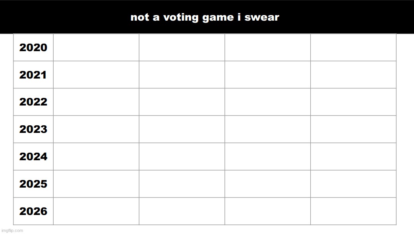Select last empty cell in 2020 row

[353, 48]
